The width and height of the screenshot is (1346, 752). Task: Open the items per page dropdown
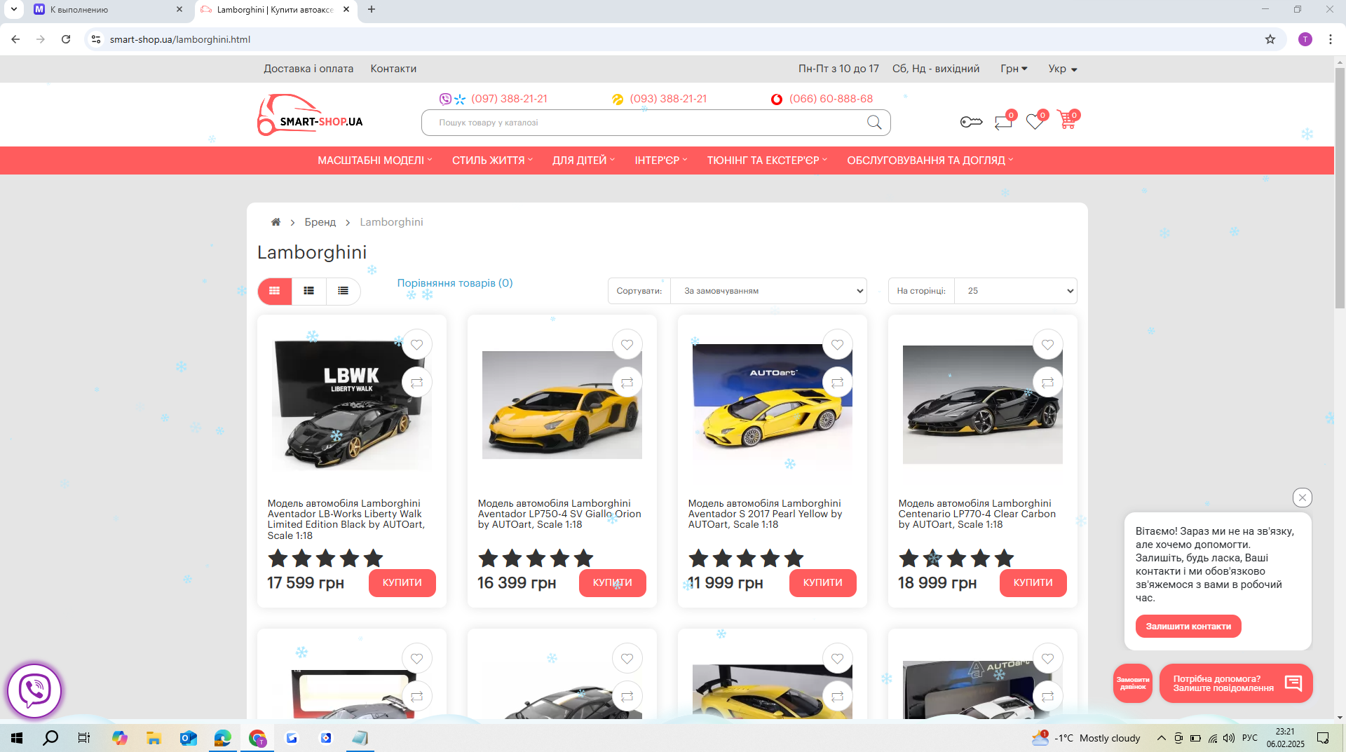point(1016,291)
